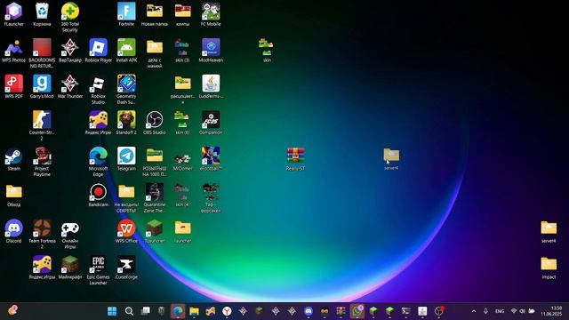569x320 pixels.
Task: Select the Real's-ST WinRAR archive
Action: pyautogui.click(x=295, y=158)
